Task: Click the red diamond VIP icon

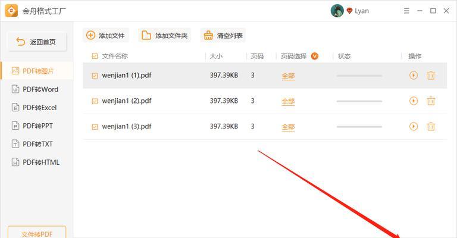Action: [349, 11]
